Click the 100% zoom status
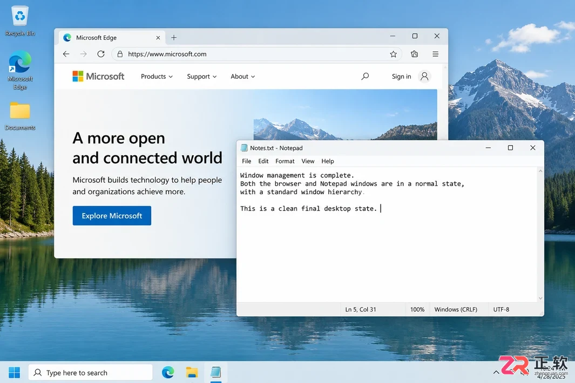The width and height of the screenshot is (575, 383). coord(417,309)
